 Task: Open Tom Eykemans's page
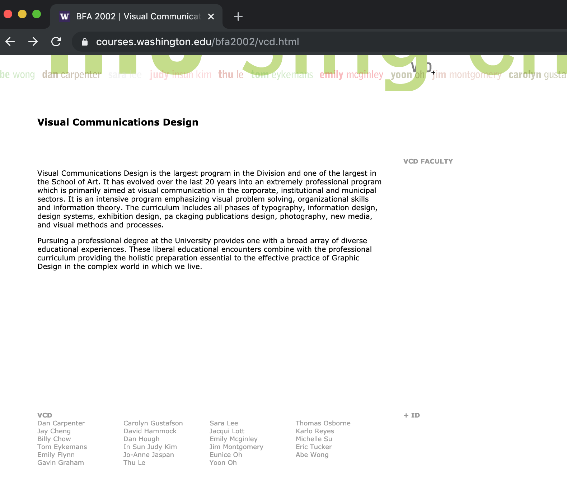pos(62,447)
